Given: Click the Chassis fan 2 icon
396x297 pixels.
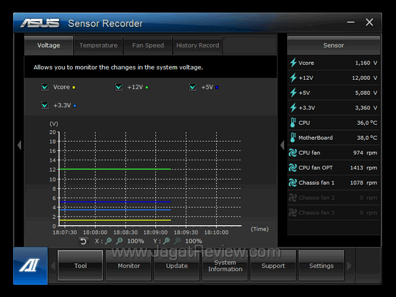Looking at the screenshot, I should (292, 197).
